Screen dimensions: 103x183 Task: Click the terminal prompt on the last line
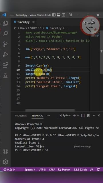click(32, 150)
